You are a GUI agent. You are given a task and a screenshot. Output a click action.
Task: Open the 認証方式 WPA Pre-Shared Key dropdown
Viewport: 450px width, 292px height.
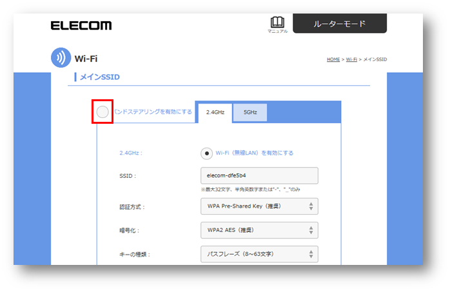click(x=259, y=206)
